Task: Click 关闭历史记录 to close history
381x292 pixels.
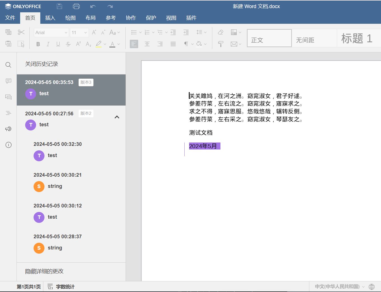Action: click(x=41, y=64)
